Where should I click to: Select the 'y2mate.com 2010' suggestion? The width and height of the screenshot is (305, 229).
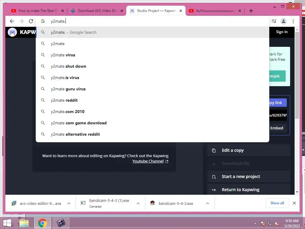[152, 112]
